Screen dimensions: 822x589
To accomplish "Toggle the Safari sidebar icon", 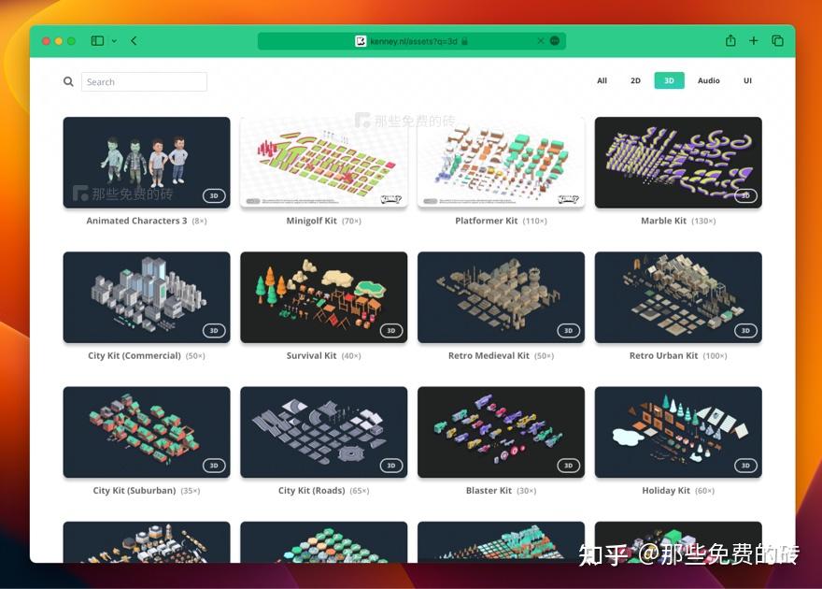I will click(x=97, y=40).
